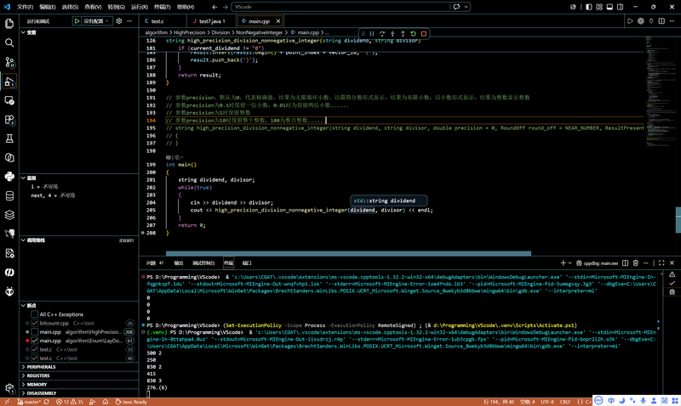Screen dimensions: 681x406
Task: Maximize the terminal panel size
Action: (661, 263)
